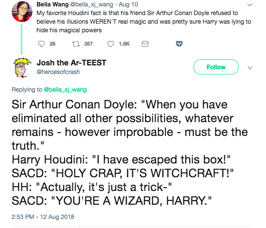The height and width of the screenshot is (228, 266).
Task: Open Bella Wang's profile picture
Action: (19, 13)
